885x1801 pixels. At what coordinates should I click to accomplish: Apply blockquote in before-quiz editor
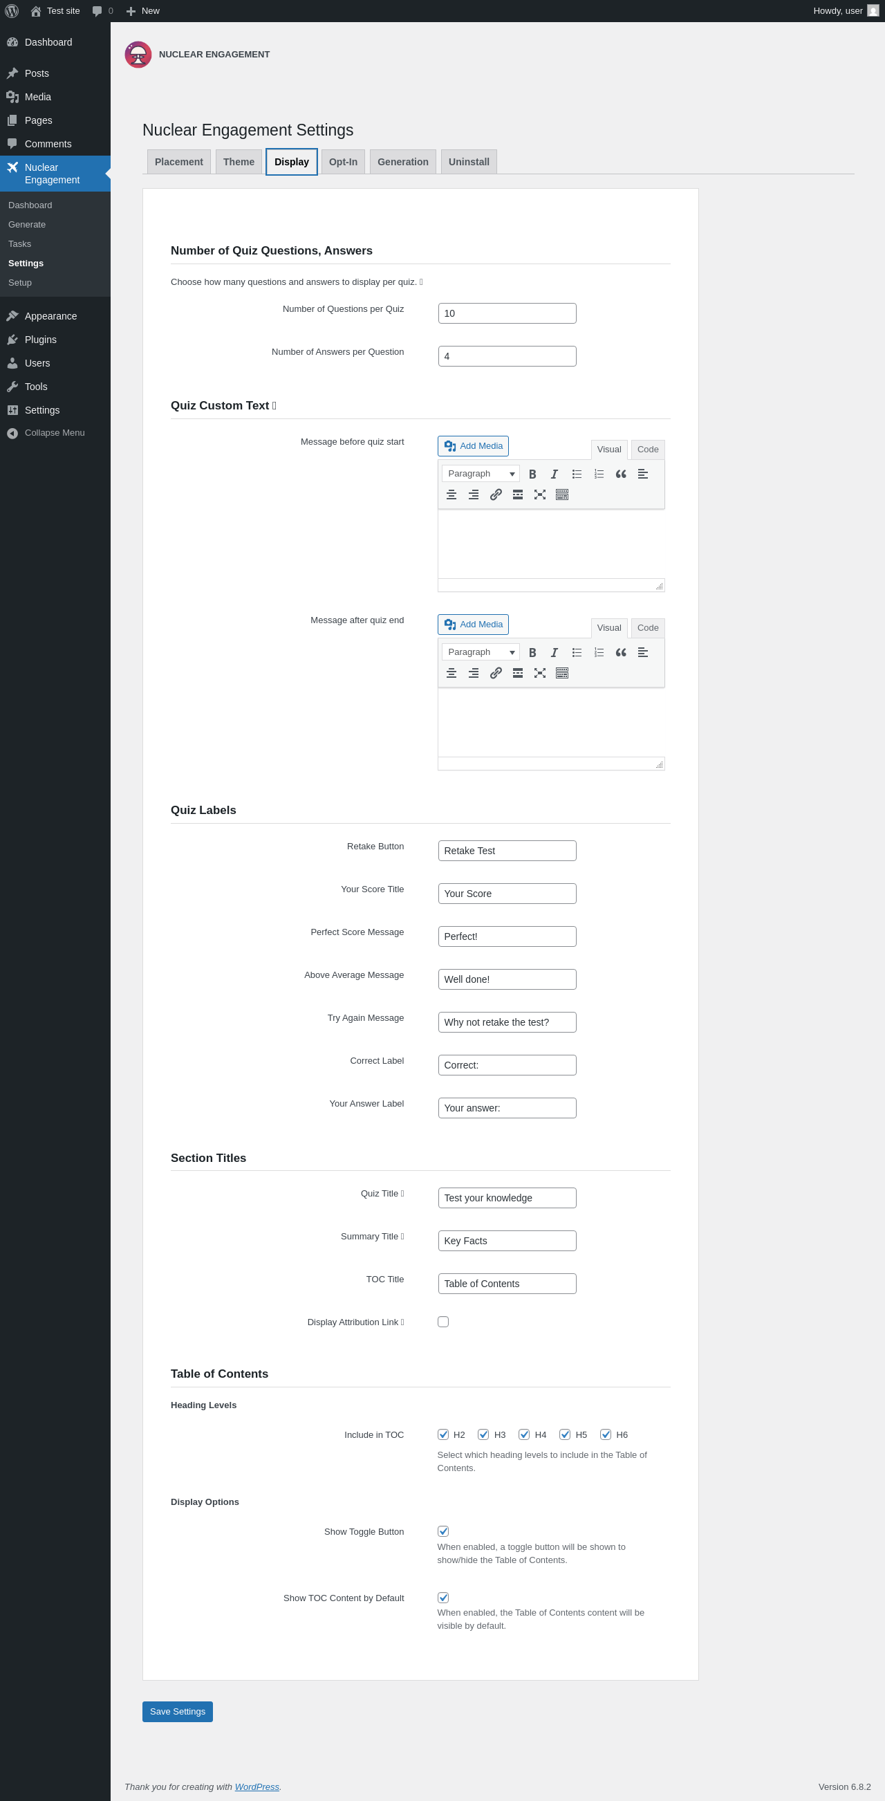click(x=621, y=474)
